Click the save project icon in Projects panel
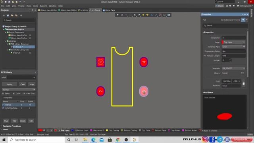Viewport: 254px width, 143px height. pos(8,15)
